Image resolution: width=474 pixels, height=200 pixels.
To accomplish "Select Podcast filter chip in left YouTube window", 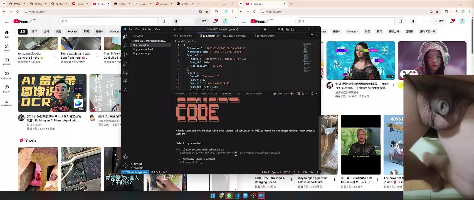I will [72, 31].
